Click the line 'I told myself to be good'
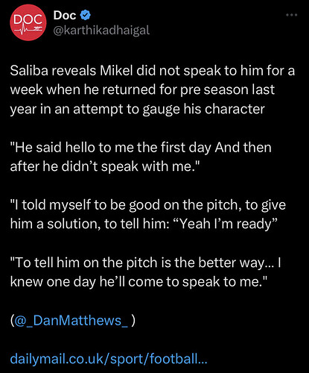 [x=148, y=205]
